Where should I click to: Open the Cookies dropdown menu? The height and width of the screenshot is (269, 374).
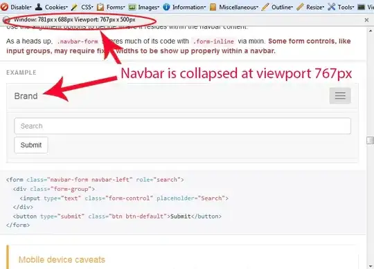click(x=56, y=8)
